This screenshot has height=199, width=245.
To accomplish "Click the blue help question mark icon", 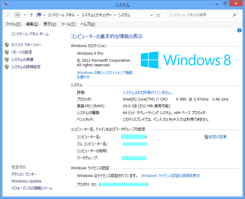I will pos(239,30).
